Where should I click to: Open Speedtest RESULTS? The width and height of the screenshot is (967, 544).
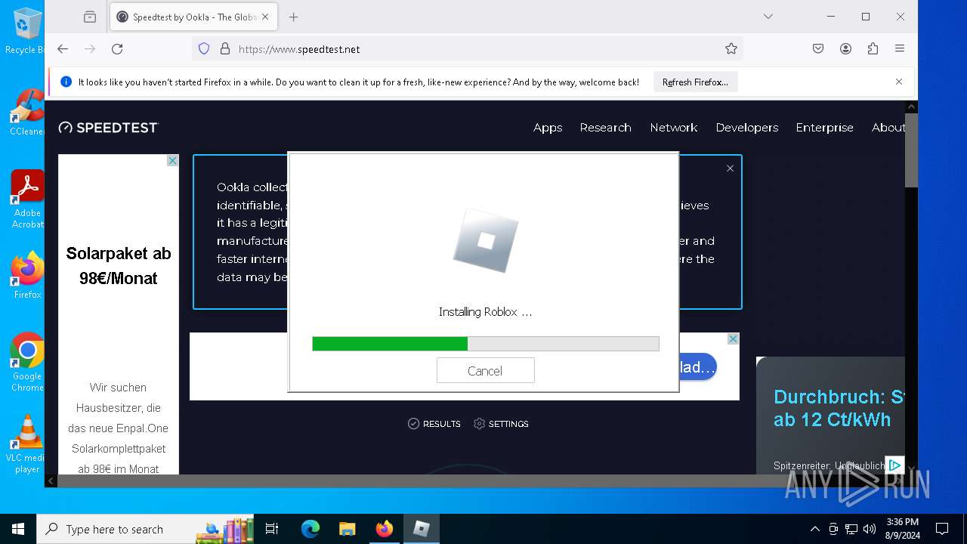434,424
